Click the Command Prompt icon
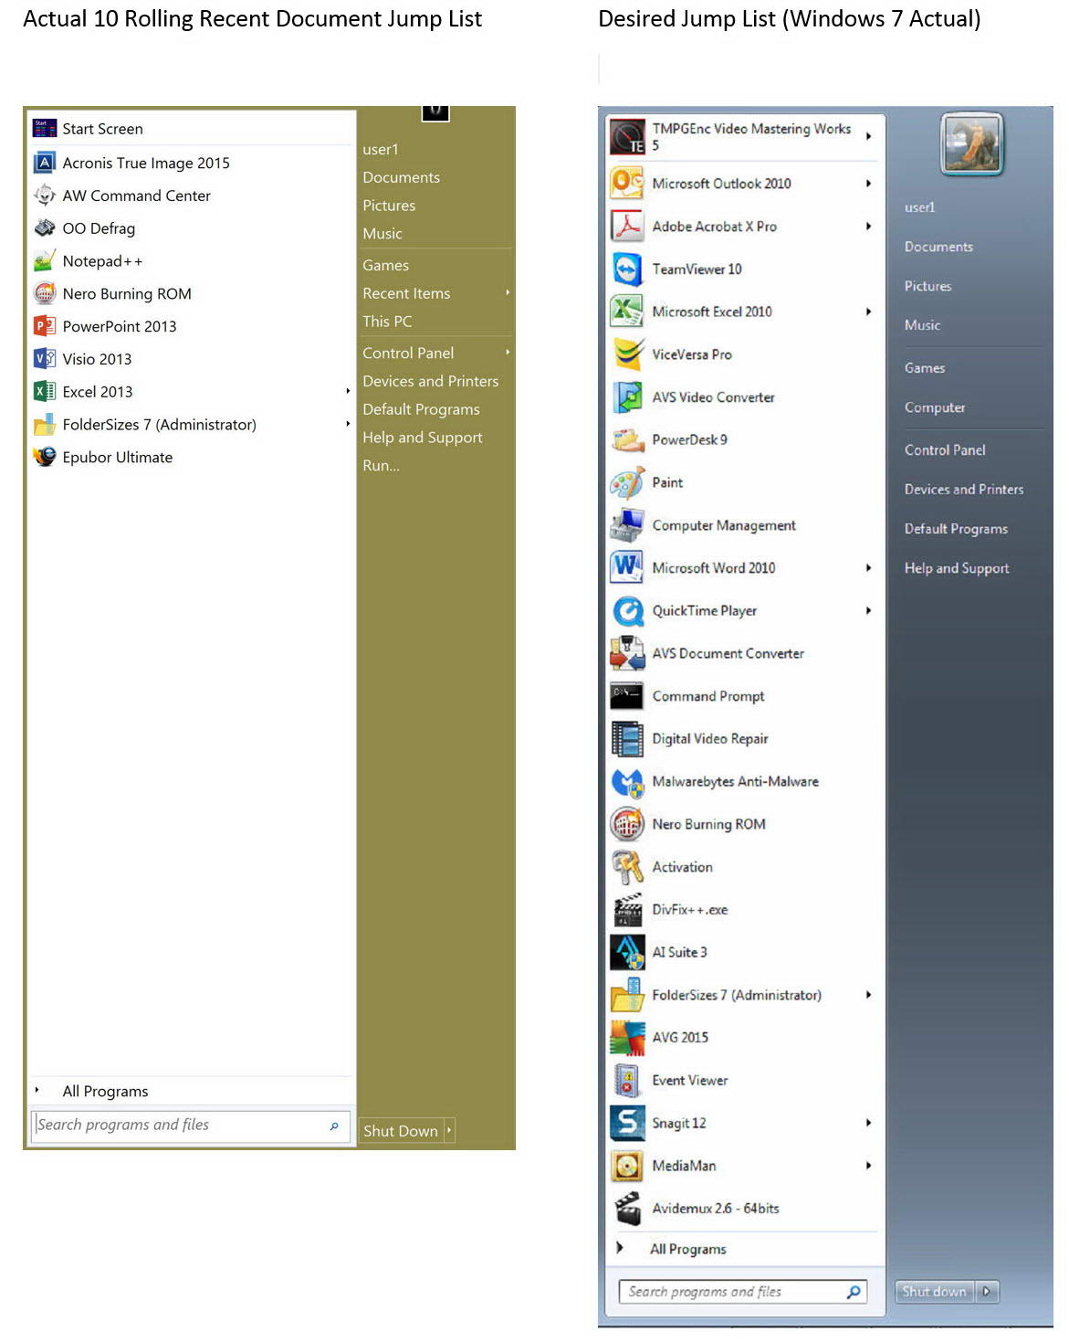 [627, 696]
